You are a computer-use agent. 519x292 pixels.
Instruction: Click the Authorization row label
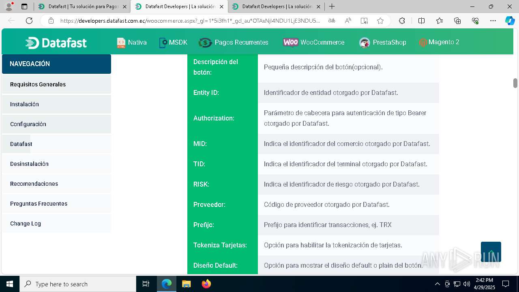214,118
